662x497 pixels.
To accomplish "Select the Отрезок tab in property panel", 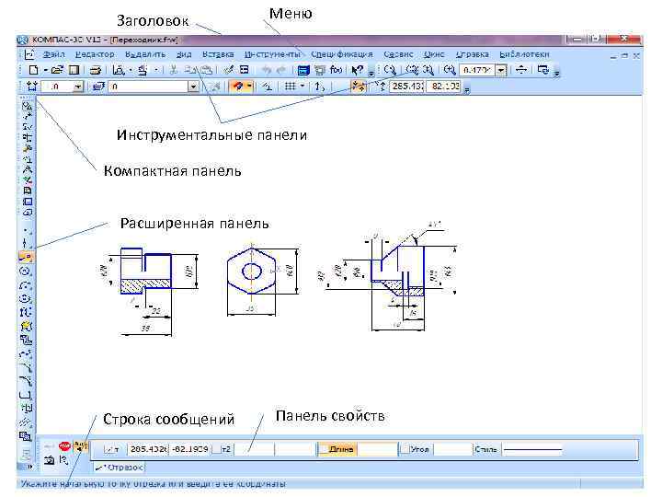I will (120, 468).
